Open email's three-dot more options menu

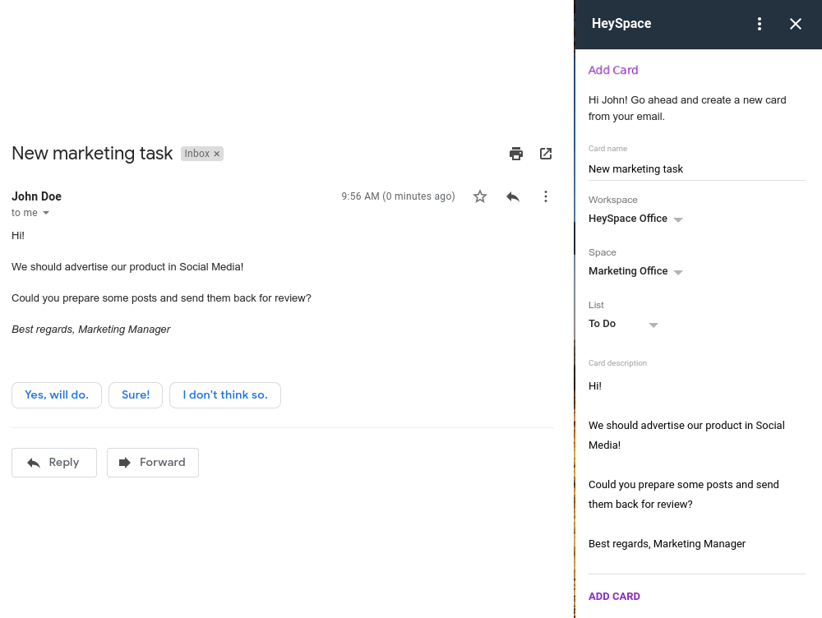coord(546,196)
